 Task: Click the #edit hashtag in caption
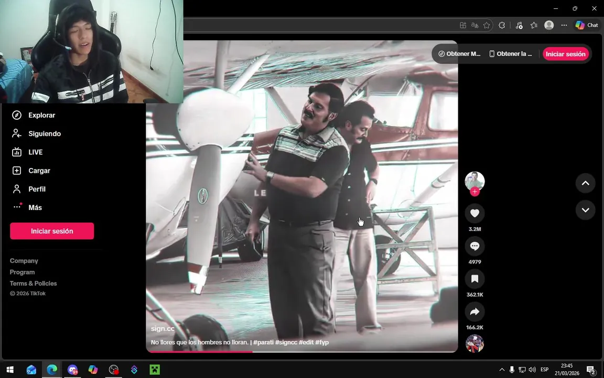tap(306, 342)
